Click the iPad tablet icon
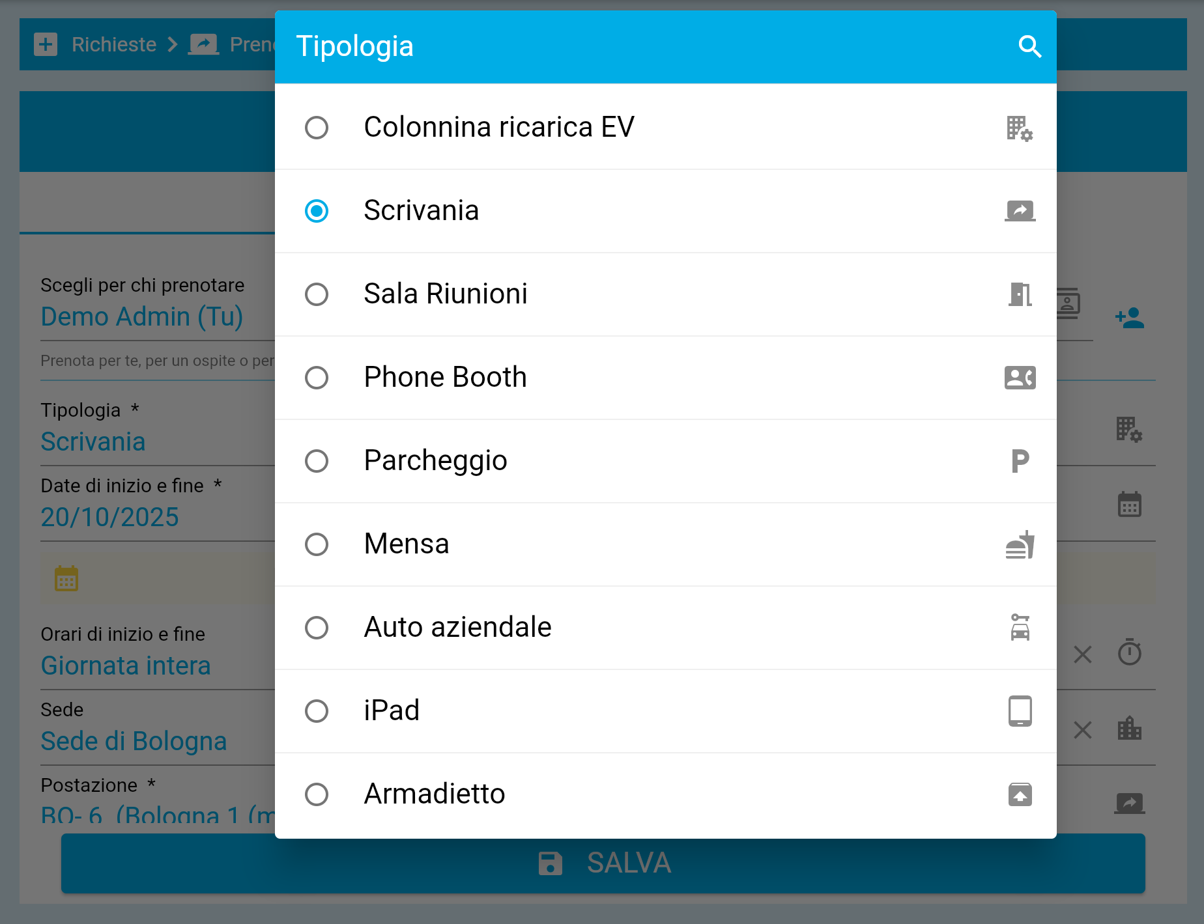The width and height of the screenshot is (1204, 924). pos(1020,711)
